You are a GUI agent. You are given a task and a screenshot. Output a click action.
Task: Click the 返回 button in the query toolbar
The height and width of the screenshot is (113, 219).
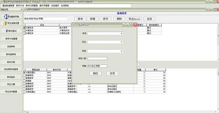[x=149, y=19]
